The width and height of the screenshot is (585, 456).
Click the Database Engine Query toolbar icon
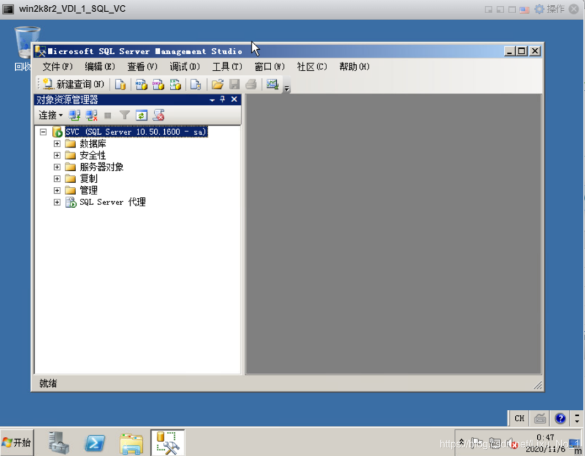[x=120, y=84]
